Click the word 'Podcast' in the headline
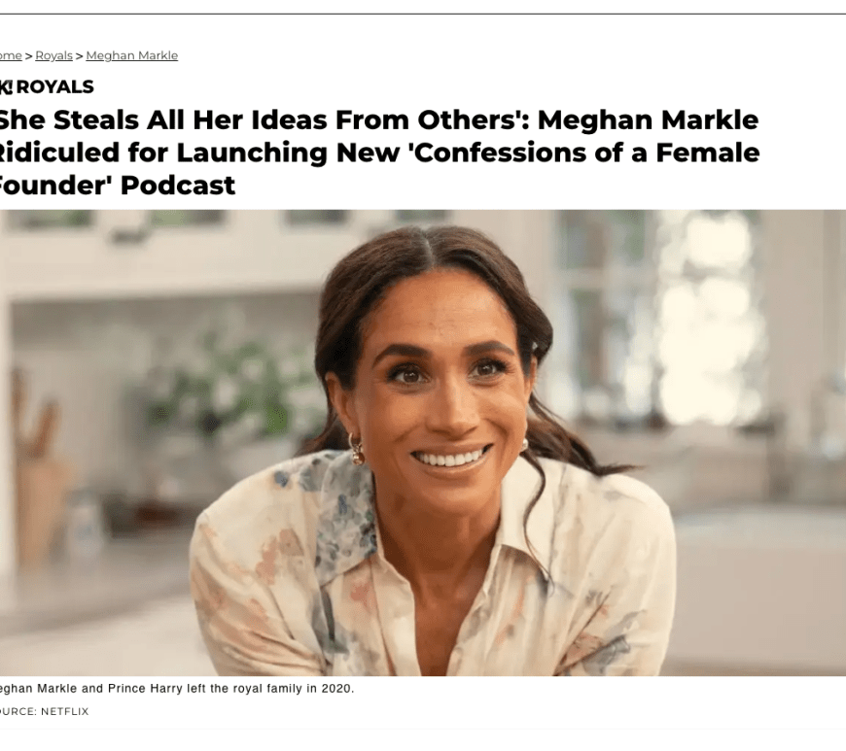This screenshot has width=846, height=751. (x=178, y=185)
